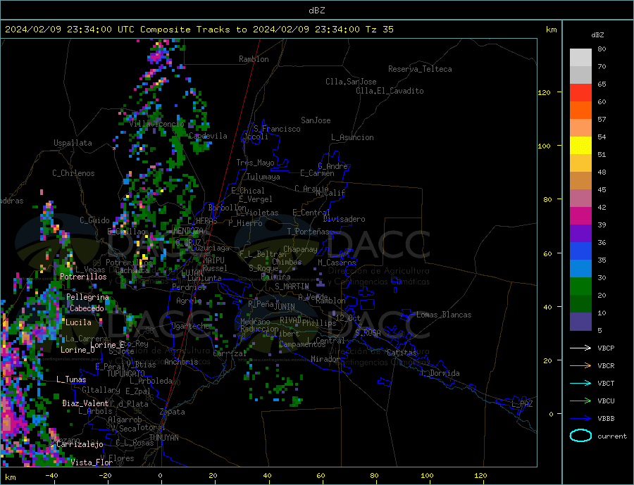Pick the bright green 20-30 dBZ swatch
Screen dimensions: 634x485
coord(580,286)
